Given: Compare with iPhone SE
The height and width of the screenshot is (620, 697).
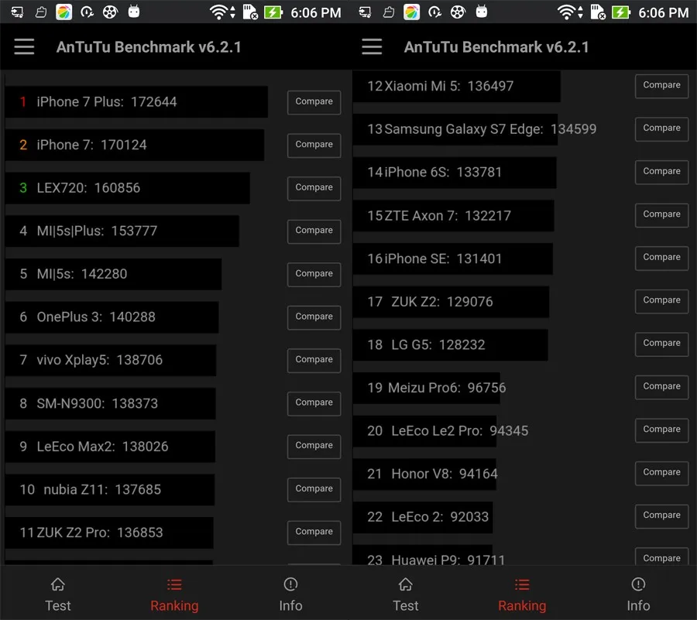Looking at the screenshot, I should [x=661, y=258].
